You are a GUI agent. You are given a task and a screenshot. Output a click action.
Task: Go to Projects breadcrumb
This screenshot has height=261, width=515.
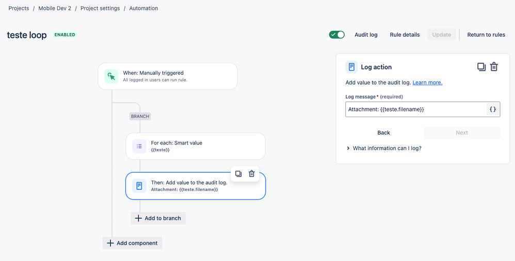[x=19, y=8]
